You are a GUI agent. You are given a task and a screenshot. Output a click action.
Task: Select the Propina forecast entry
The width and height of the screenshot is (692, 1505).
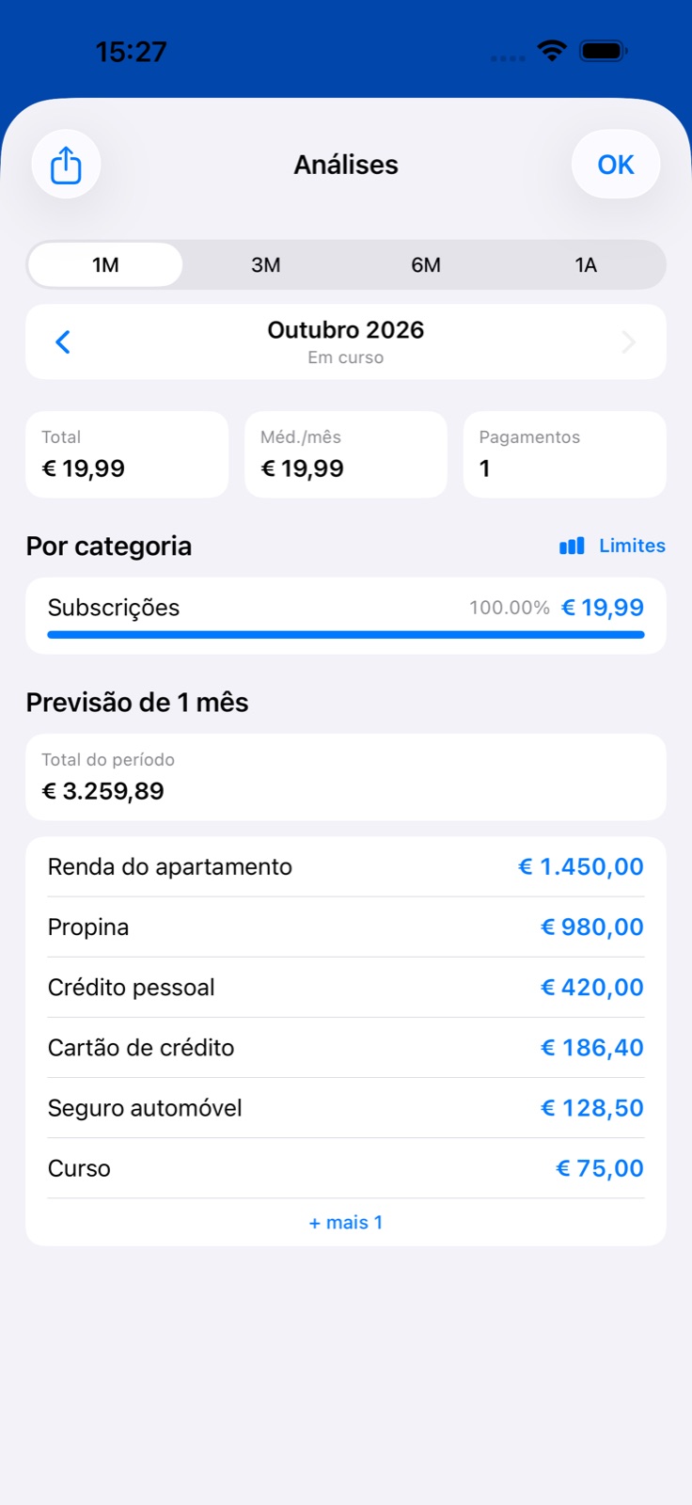pyautogui.click(x=346, y=927)
